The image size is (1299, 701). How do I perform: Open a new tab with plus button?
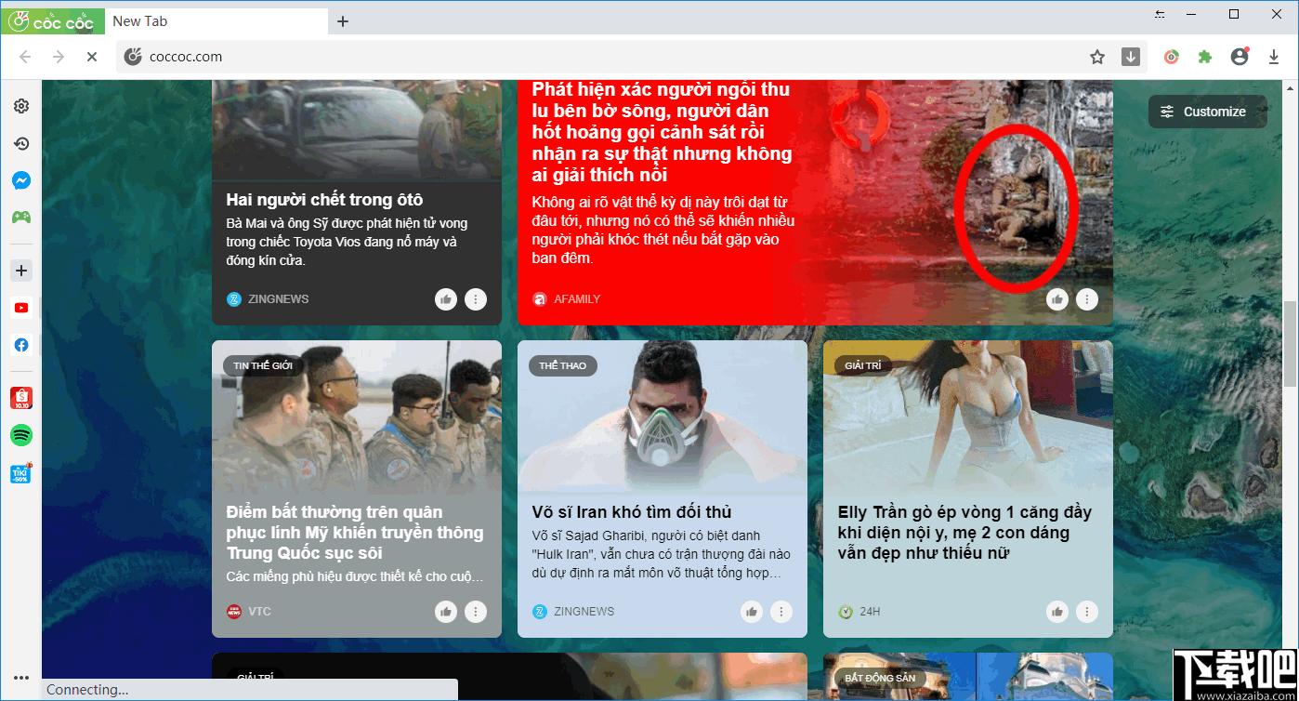(x=343, y=21)
